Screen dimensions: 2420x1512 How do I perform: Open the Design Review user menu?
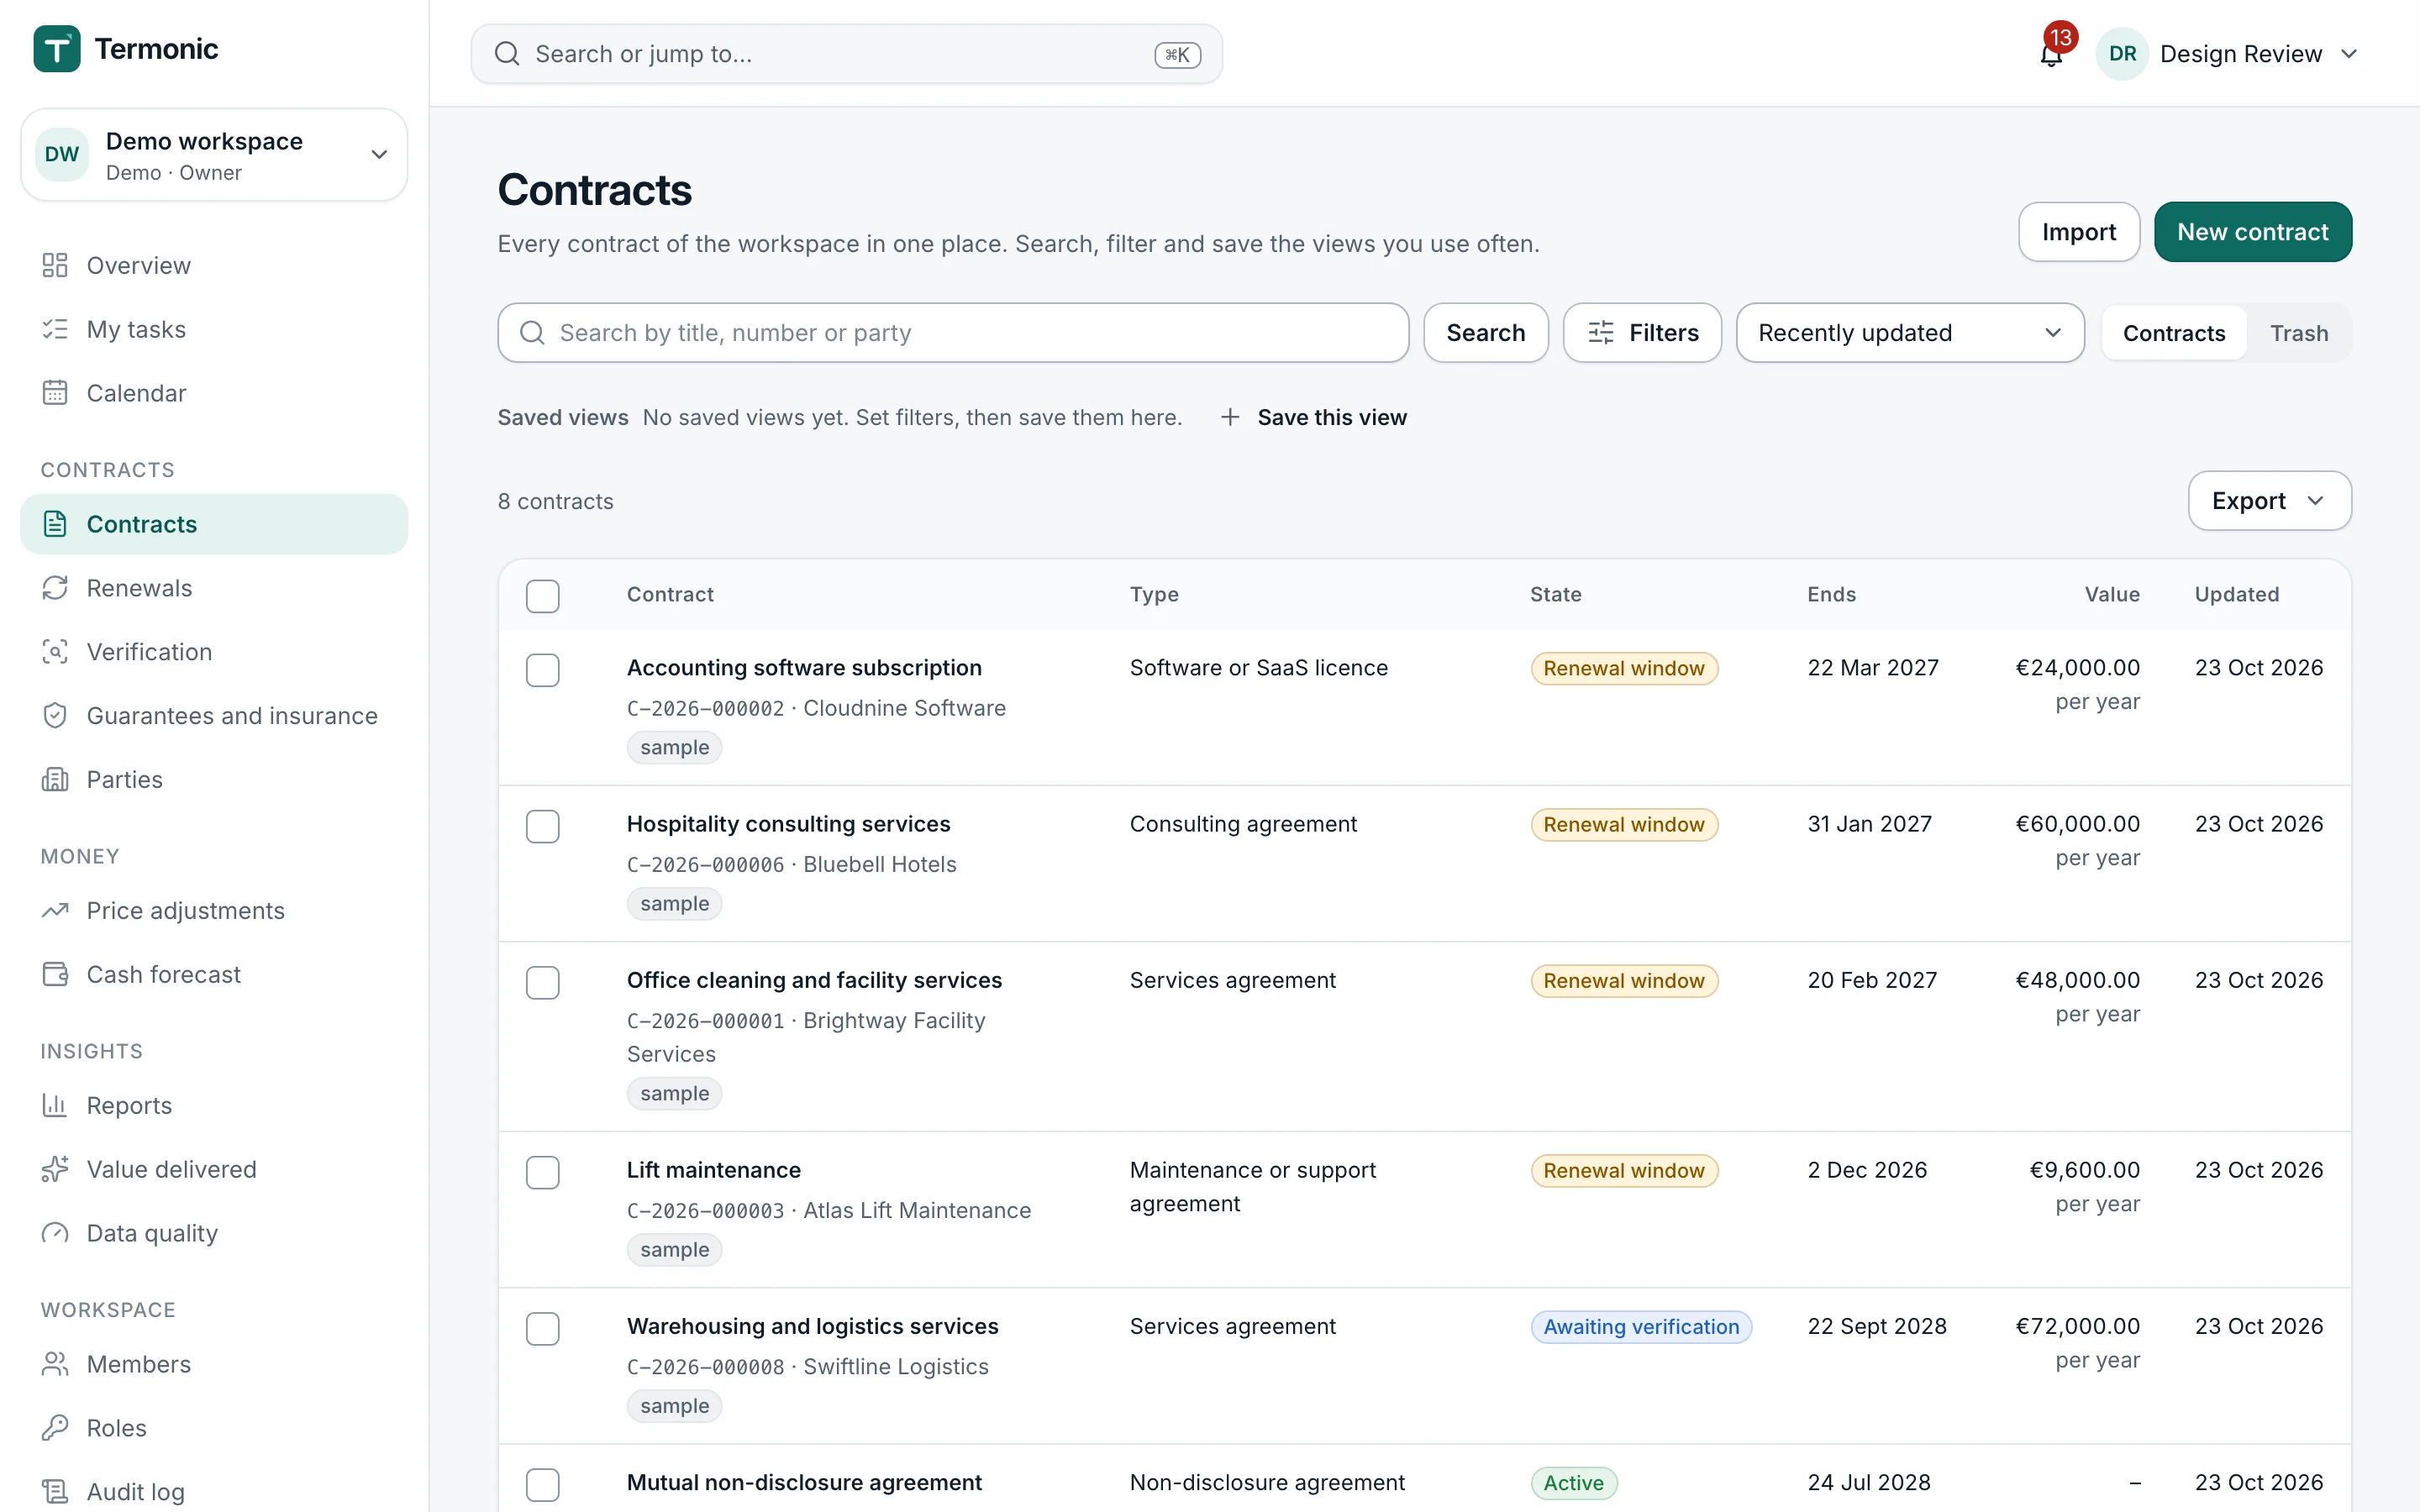click(2228, 54)
